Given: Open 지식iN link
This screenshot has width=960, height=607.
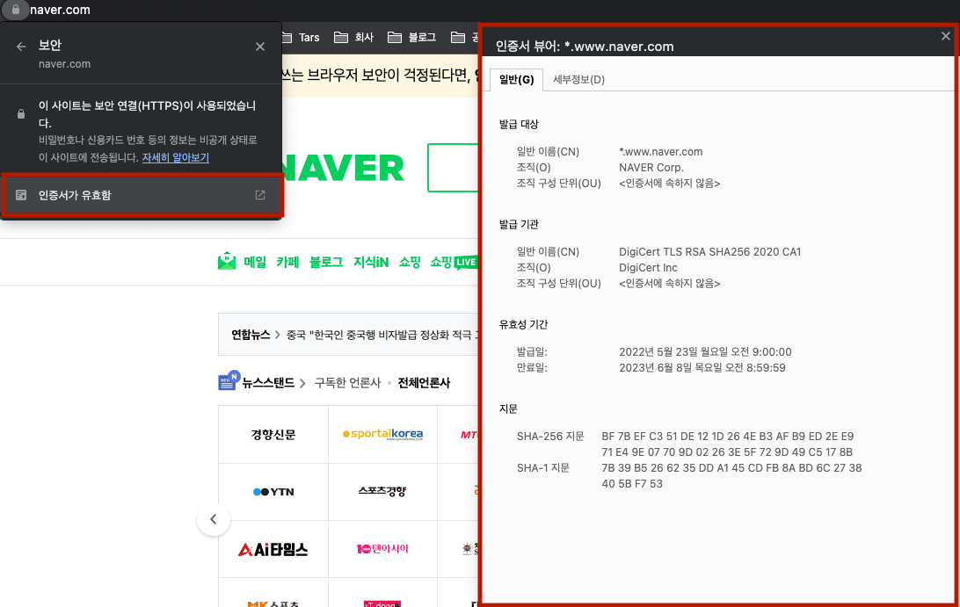Looking at the screenshot, I should (371, 263).
